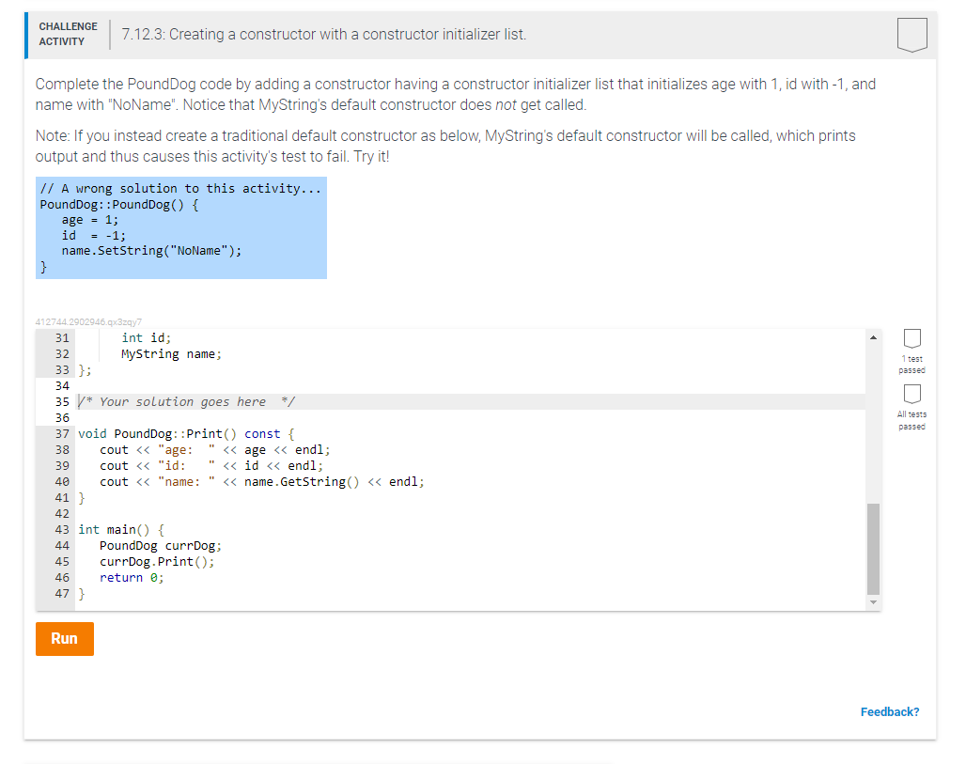This screenshot has width=966, height=764.
Task: Click the 'currDog.Print();' code line
Action: pyautogui.click(x=157, y=562)
